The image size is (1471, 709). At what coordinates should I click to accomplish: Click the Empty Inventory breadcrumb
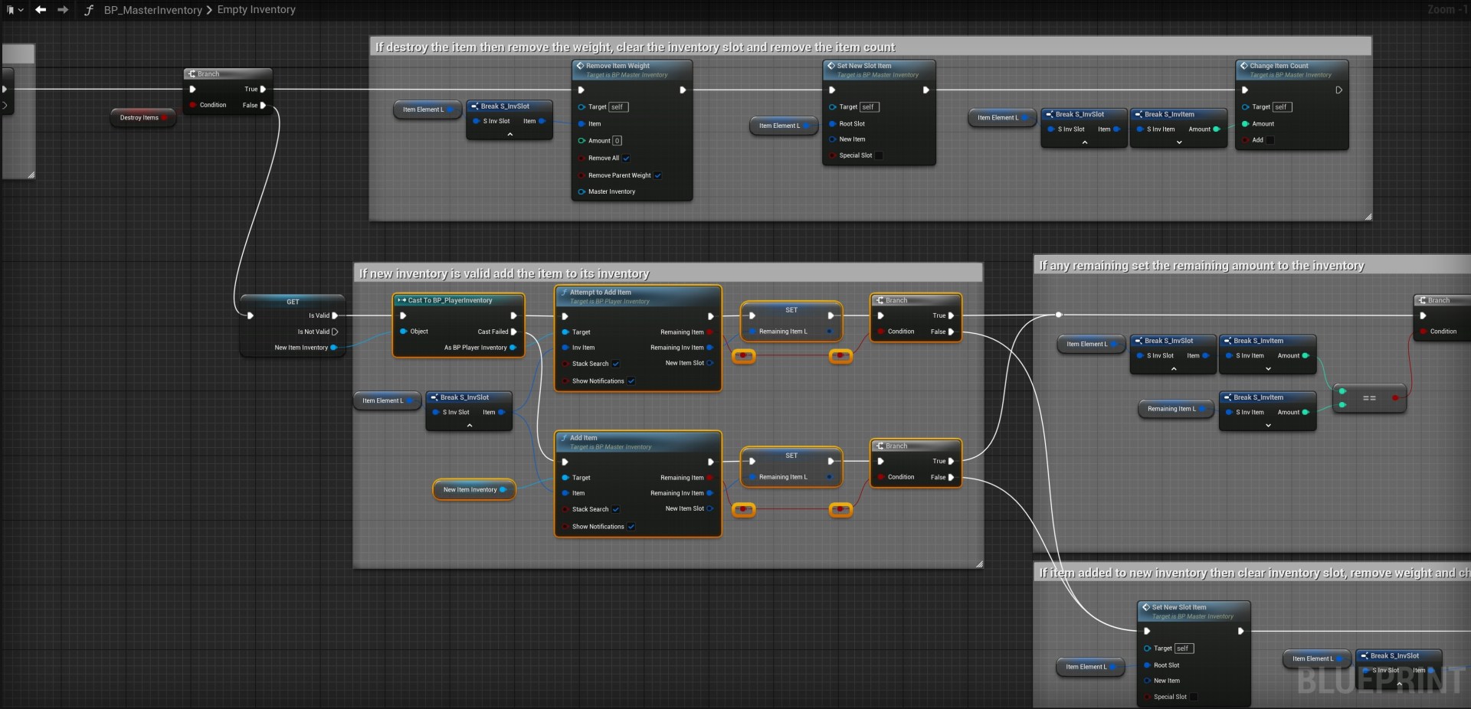pyautogui.click(x=256, y=10)
